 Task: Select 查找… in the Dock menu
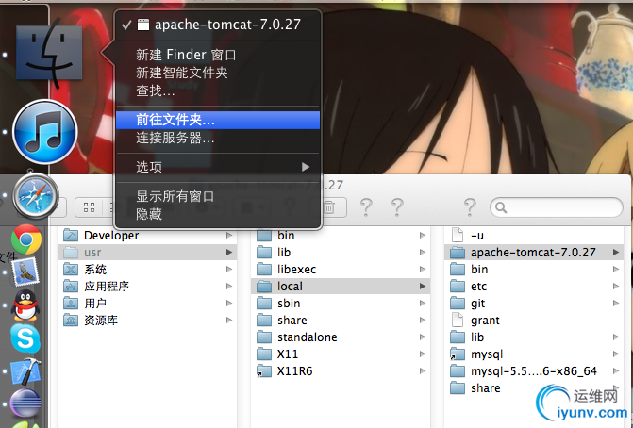point(218,91)
